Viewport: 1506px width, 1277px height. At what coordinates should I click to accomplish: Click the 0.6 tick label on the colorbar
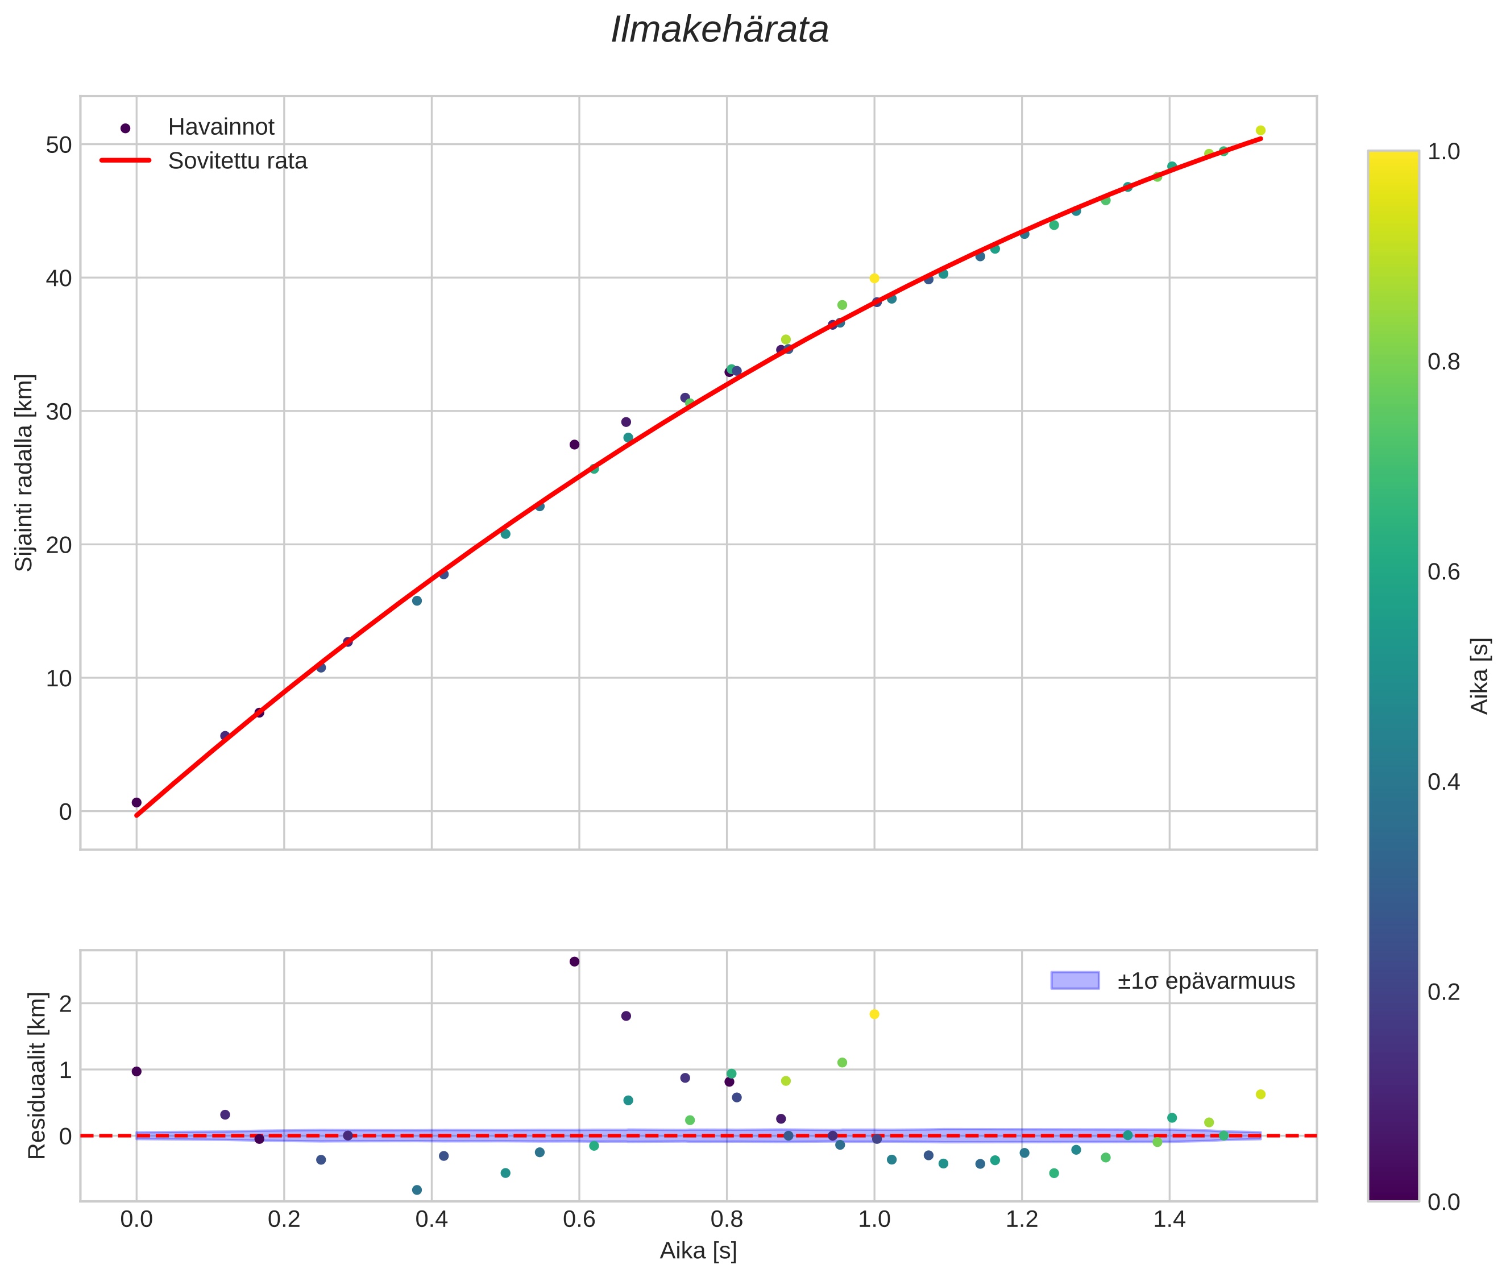1443,572
